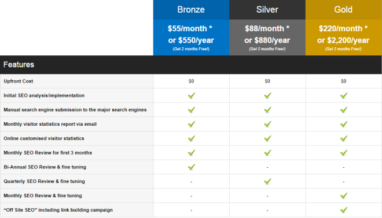Image resolution: width=382 pixels, height=218 pixels.
Task: Click Bronze checkmark for Bi-Annual SEO Review
Action: click(192, 167)
